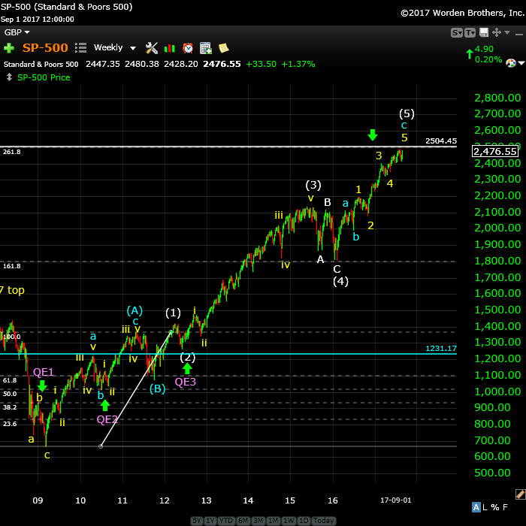Click the (3) wave label
This screenshot has width=526, height=526.
point(313,185)
